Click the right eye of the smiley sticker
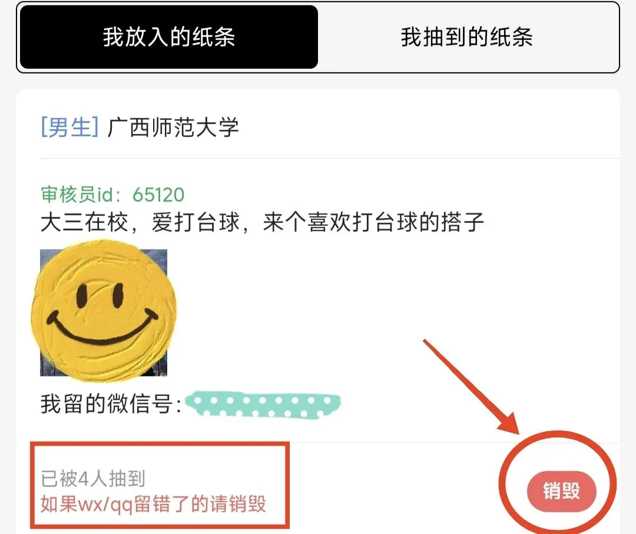The height and width of the screenshot is (534, 636). coord(118,295)
